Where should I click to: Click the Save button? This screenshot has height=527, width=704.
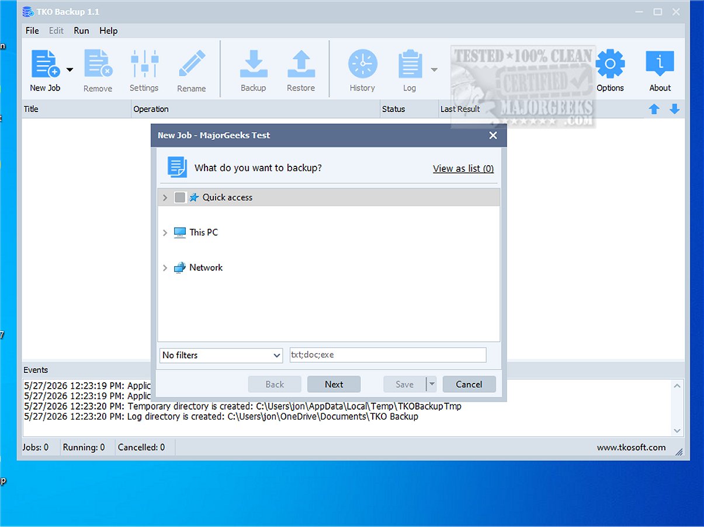pyautogui.click(x=404, y=384)
